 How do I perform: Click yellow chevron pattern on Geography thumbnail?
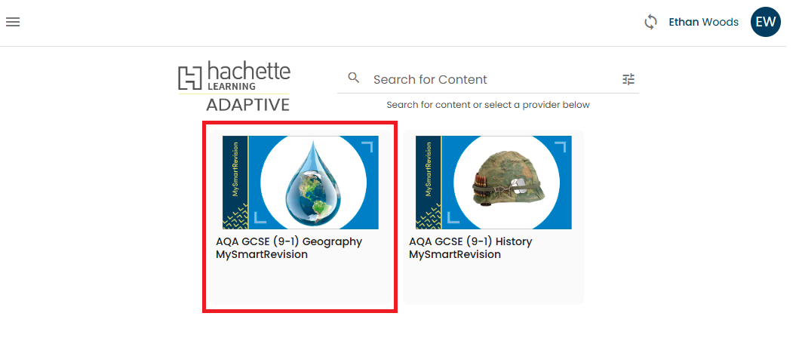[235, 217]
